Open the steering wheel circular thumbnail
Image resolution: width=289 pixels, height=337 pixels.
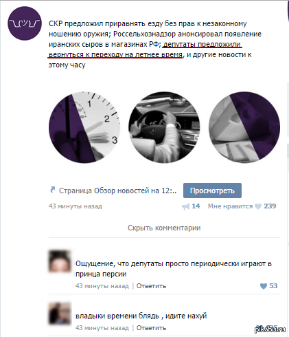point(164,127)
